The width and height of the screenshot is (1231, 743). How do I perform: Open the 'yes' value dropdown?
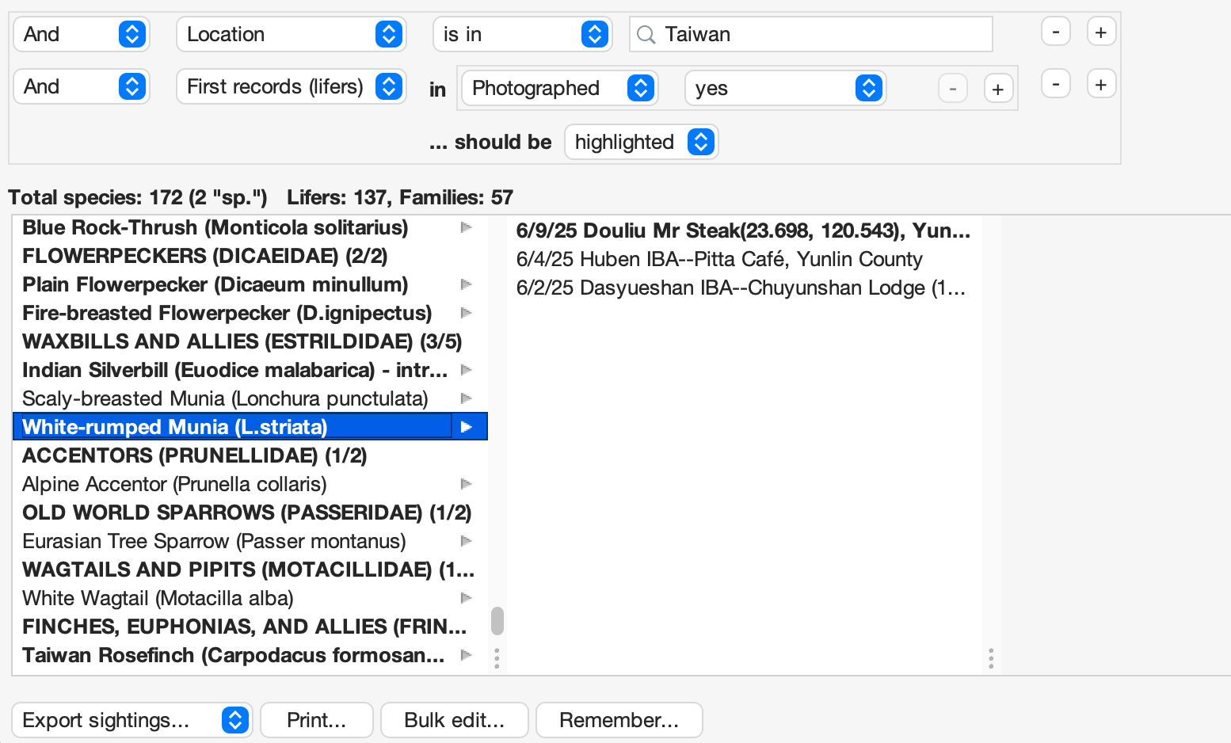click(785, 88)
